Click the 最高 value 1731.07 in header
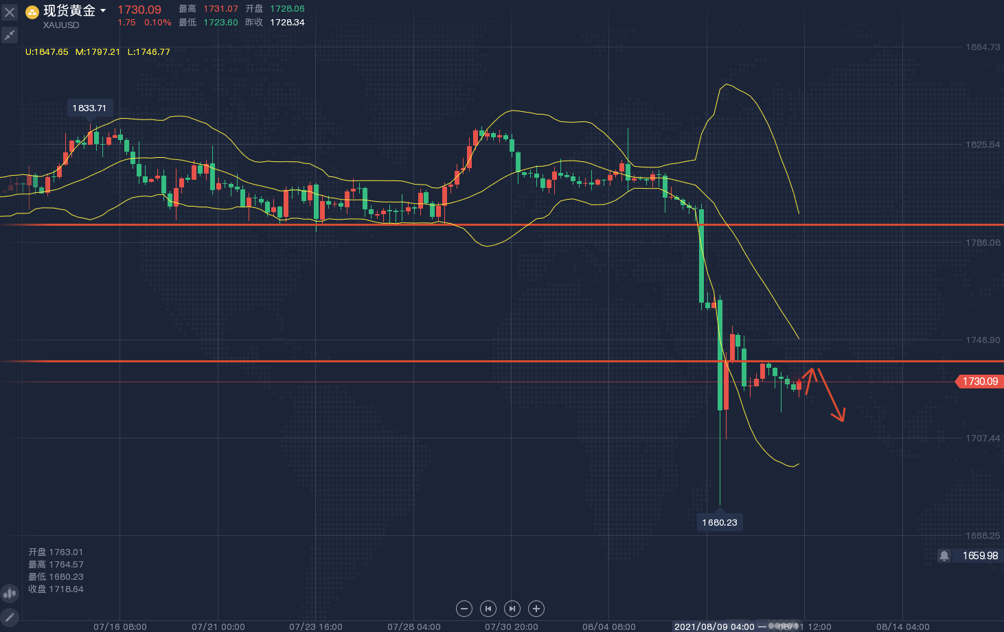The width and height of the screenshot is (1004, 632). coord(220,9)
